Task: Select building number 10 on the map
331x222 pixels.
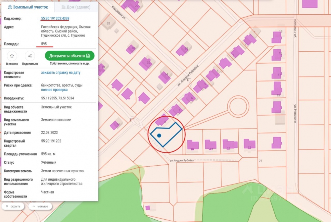Action: (193, 145)
